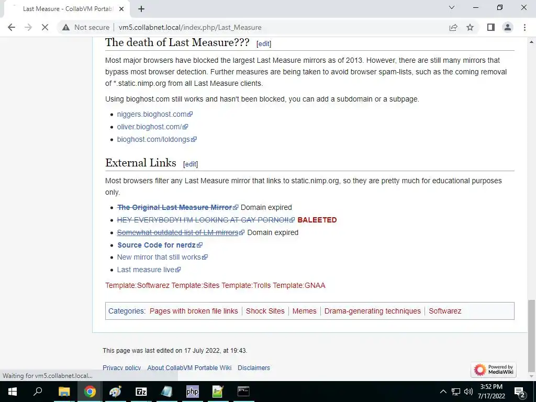Open 'Drama-generating techniques' category

click(372, 311)
